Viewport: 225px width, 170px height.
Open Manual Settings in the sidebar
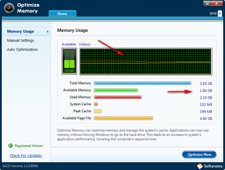coord(20,41)
